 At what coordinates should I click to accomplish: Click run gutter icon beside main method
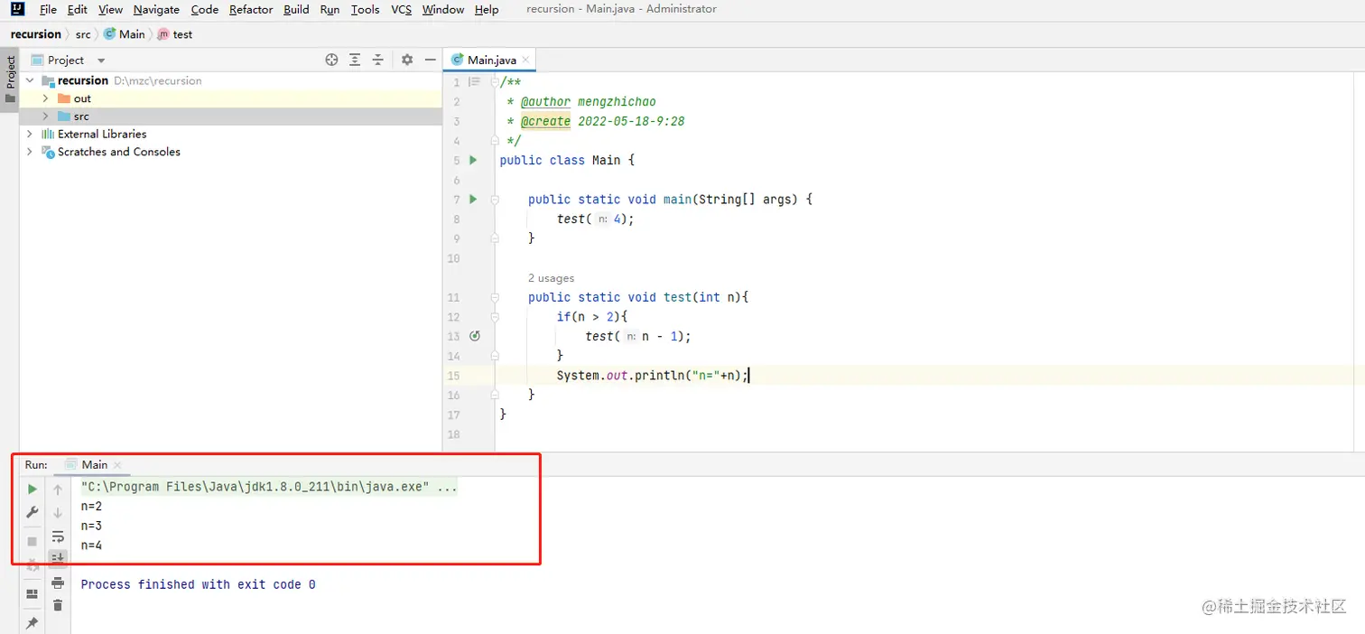(x=473, y=199)
